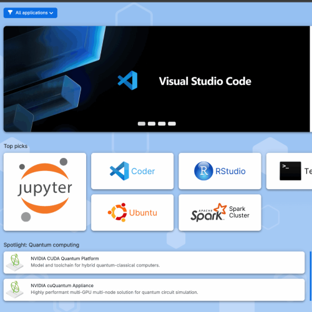The height and width of the screenshot is (312, 312).
Task: Click the filter funnel icon
Action: tap(10, 12)
